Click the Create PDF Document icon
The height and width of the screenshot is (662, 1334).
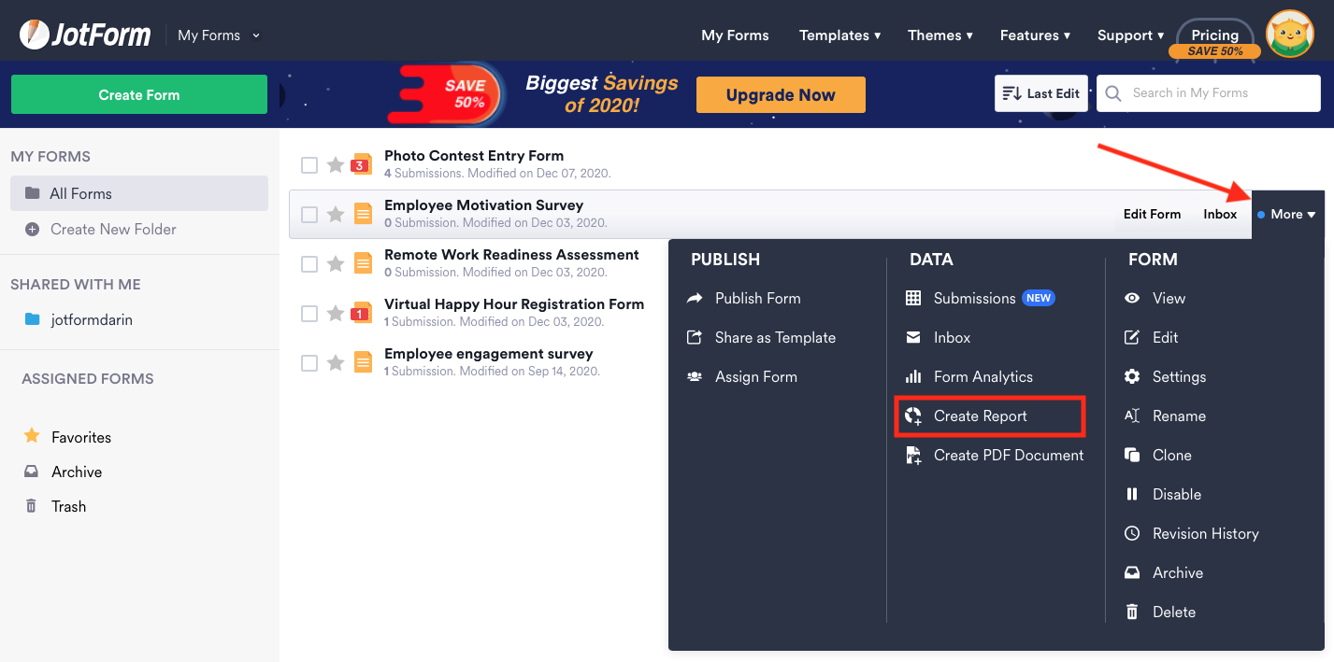(913, 456)
